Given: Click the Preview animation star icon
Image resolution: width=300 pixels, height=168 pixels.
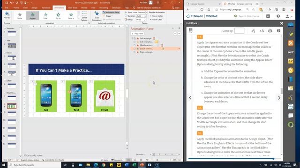Looking at the screenshot, I should pos(7,14).
